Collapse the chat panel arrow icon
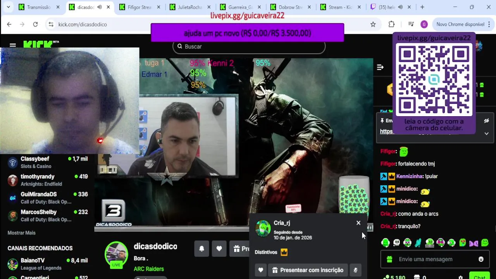 click(x=380, y=67)
